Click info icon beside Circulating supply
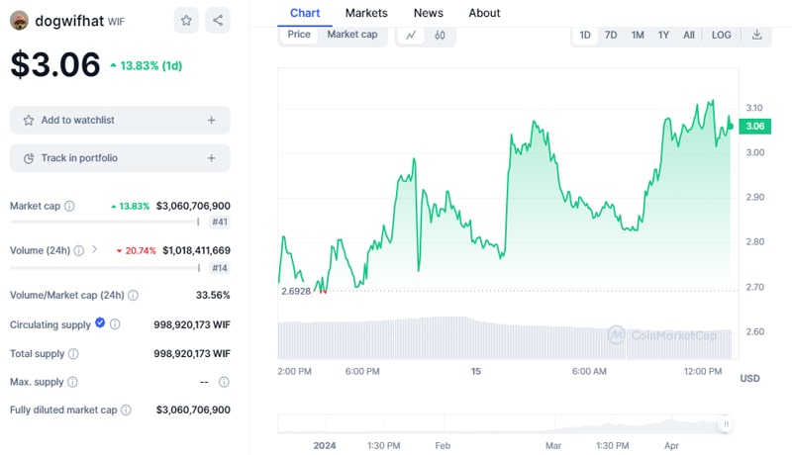This screenshot has width=792, height=455. pyautogui.click(x=115, y=324)
